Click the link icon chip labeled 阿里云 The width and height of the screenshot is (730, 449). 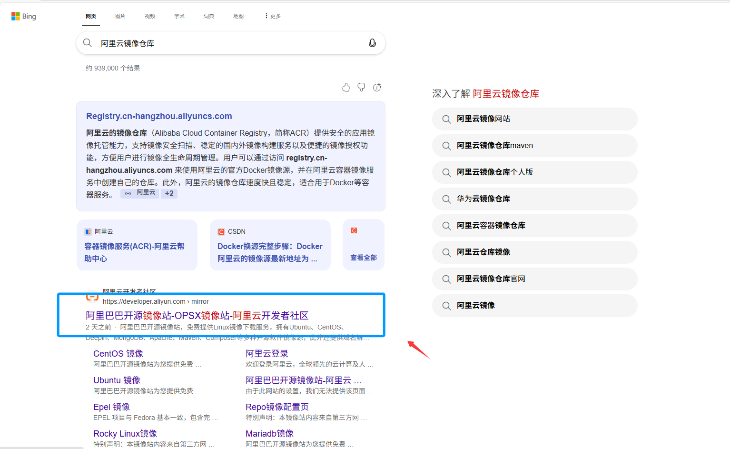click(140, 193)
